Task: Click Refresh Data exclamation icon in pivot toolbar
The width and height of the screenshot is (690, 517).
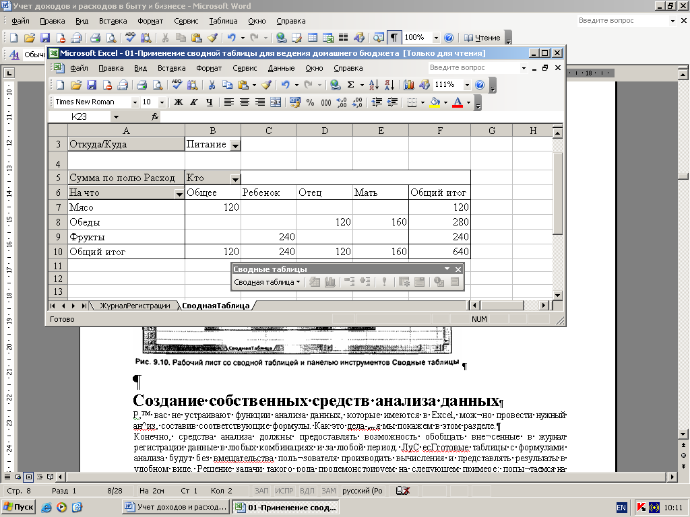Action: [x=384, y=282]
